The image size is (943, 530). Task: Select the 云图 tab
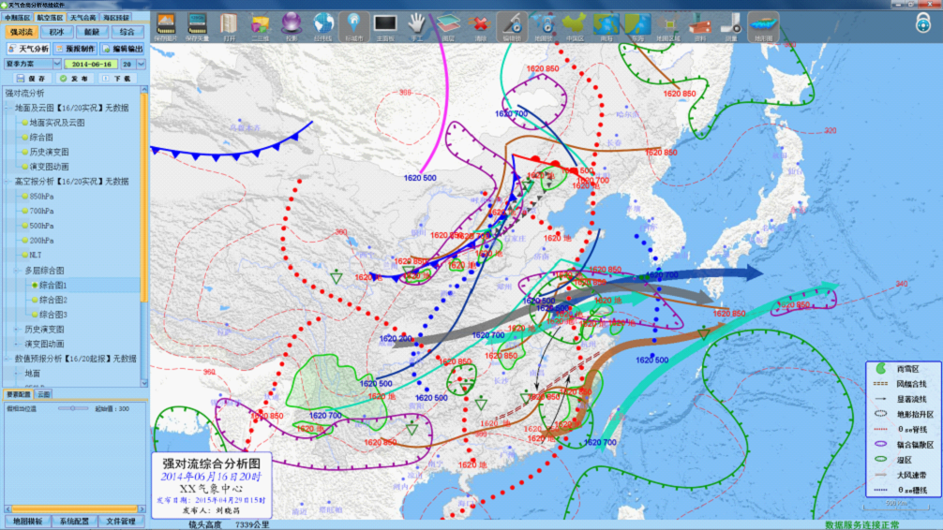click(x=44, y=394)
